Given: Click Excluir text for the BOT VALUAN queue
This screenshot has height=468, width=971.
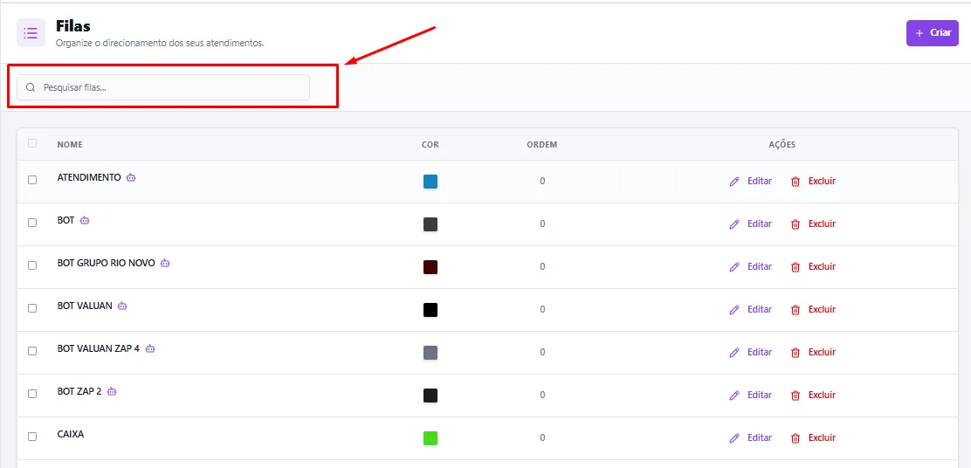Looking at the screenshot, I should pos(822,309).
